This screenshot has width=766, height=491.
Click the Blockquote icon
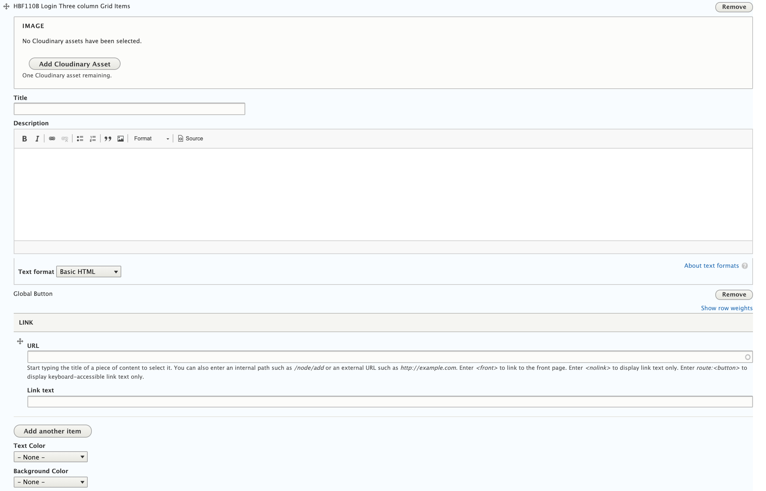click(107, 138)
